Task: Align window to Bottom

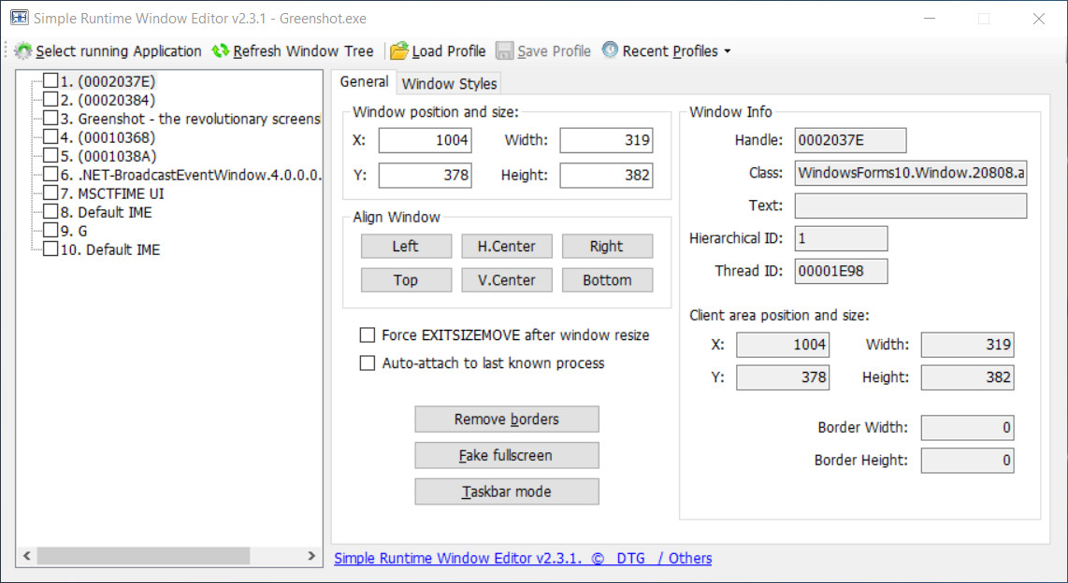Action: pyautogui.click(x=607, y=280)
